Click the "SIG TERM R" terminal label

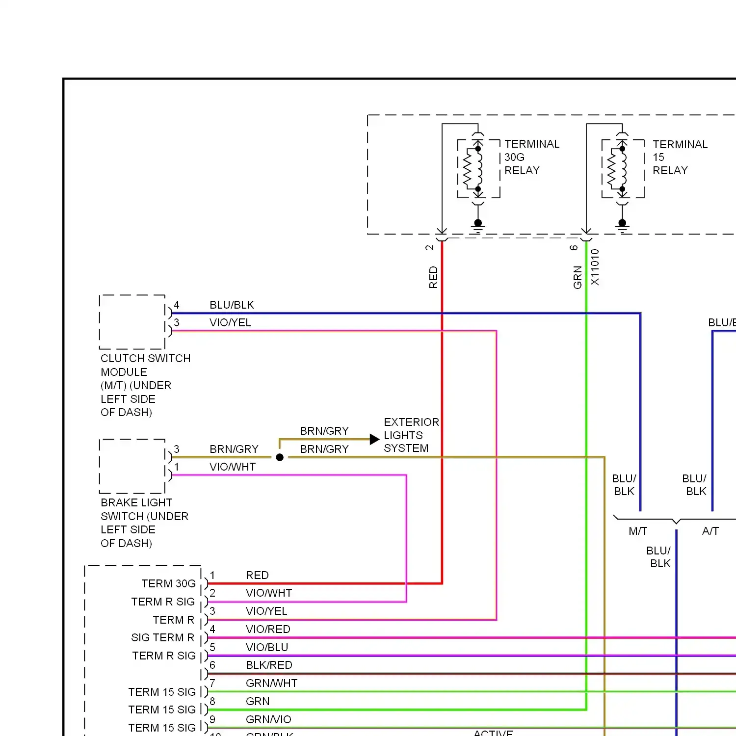pyautogui.click(x=162, y=637)
